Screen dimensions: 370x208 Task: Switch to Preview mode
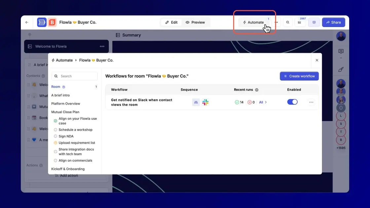tap(196, 22)
